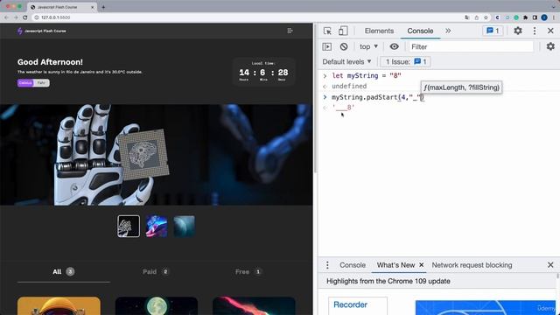Viewport: 560px width, 315px height.
Task: Show the console sidebar icon
Action: (x=326, y=46)
